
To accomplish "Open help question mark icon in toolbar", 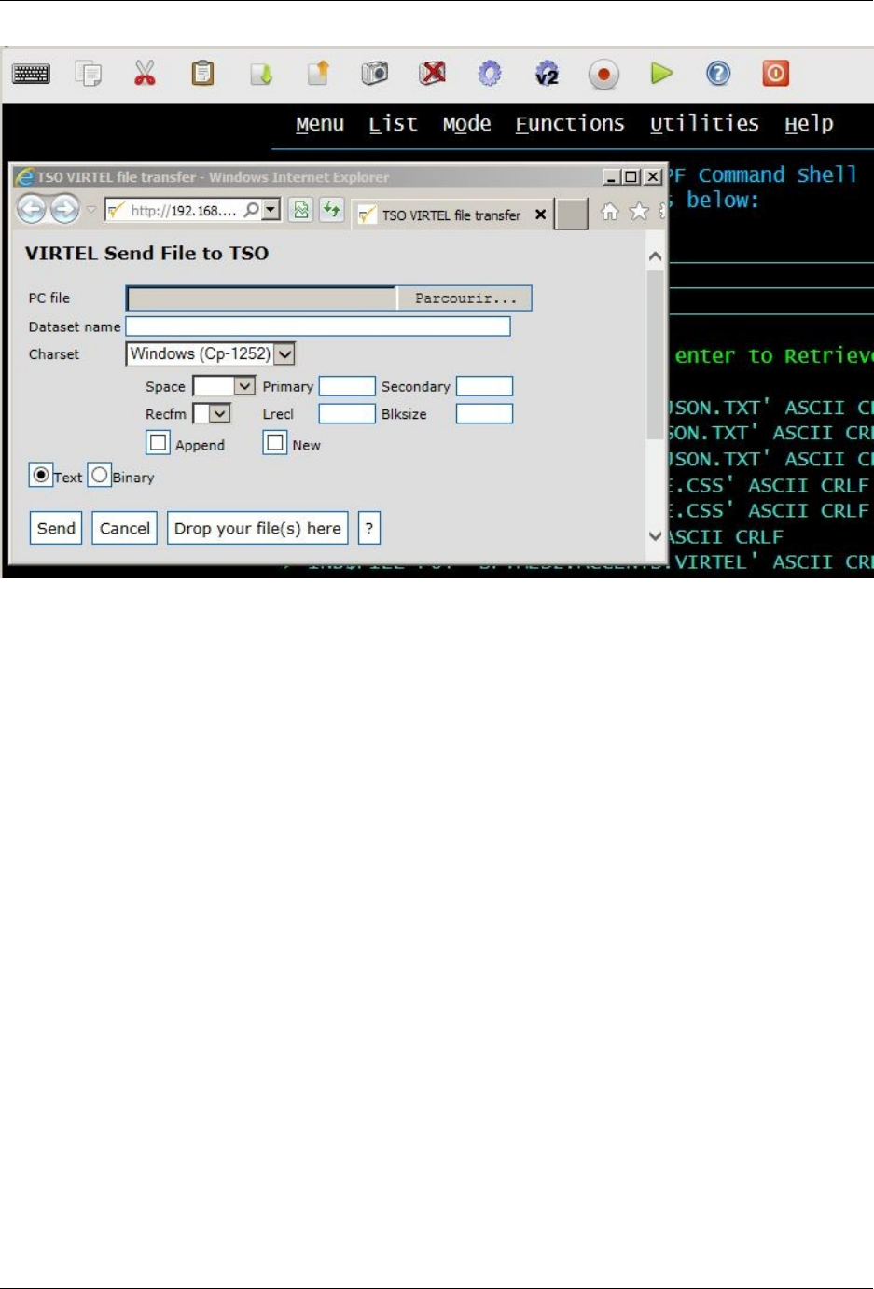I will 718,73.
